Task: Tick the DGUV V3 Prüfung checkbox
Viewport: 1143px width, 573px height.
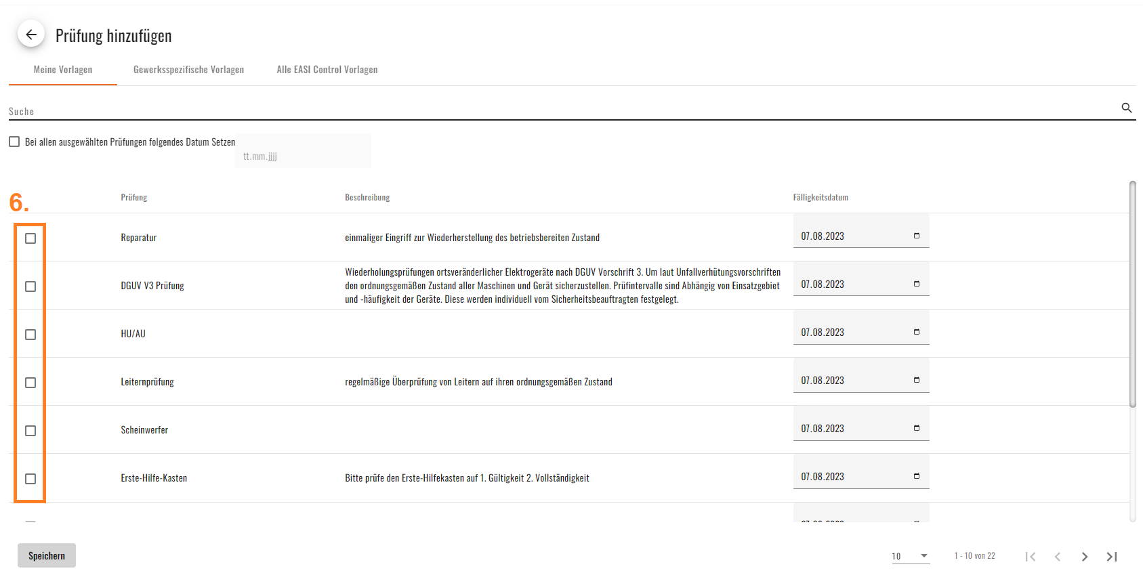Action: [30, 286]
